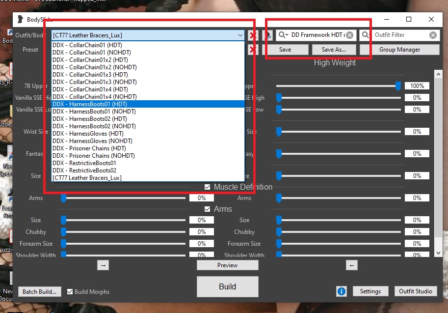Pick DDX - CollarChain01x3 (HDT)

tap(148, 75)
